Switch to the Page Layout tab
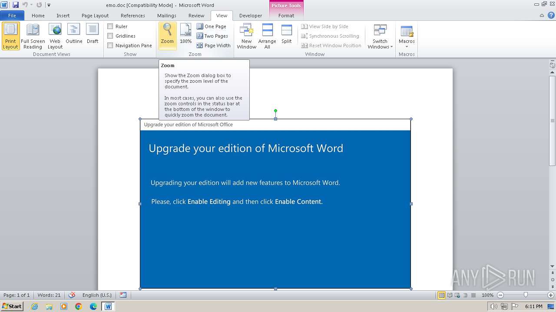 [95, 16]
